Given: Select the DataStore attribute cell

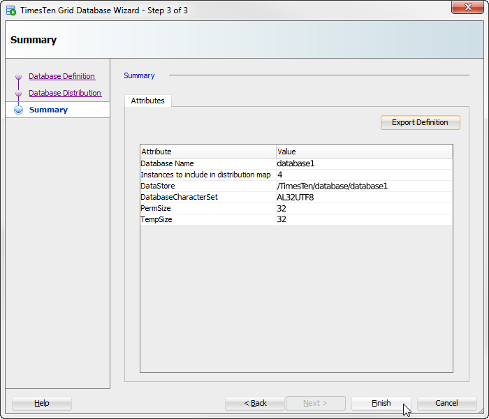Looking at the screenshot, I should 208,186.
